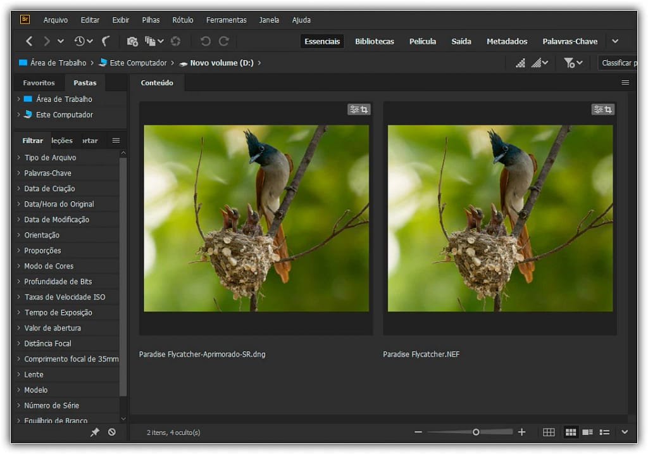
Task: Click the thumbnail quality options icon
Action: [520, 63]
